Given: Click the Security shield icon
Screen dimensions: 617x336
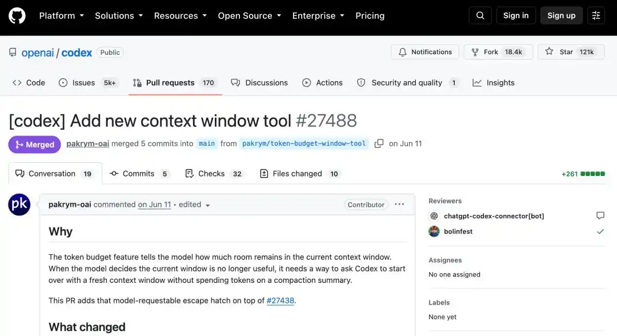Looking at the screenshot, I should [361, 83].
